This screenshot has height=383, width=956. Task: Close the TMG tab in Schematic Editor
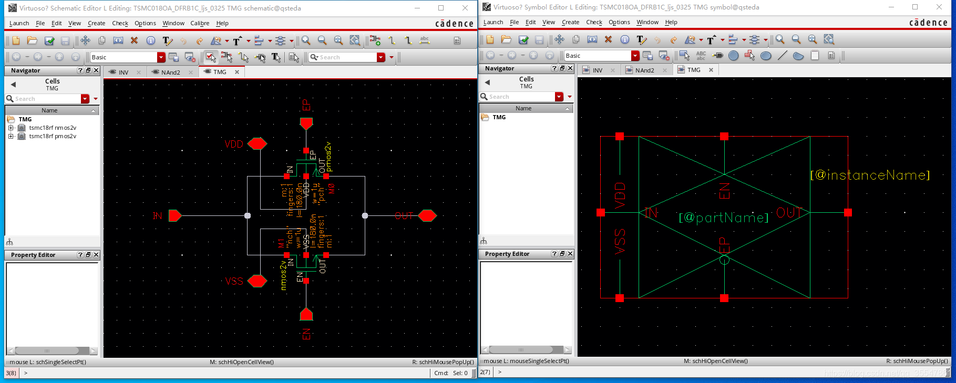click(237, 72)
